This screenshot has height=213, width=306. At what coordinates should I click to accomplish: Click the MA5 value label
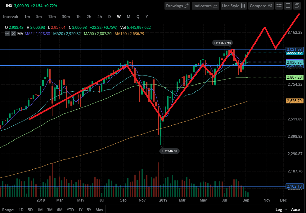(37, 33)
